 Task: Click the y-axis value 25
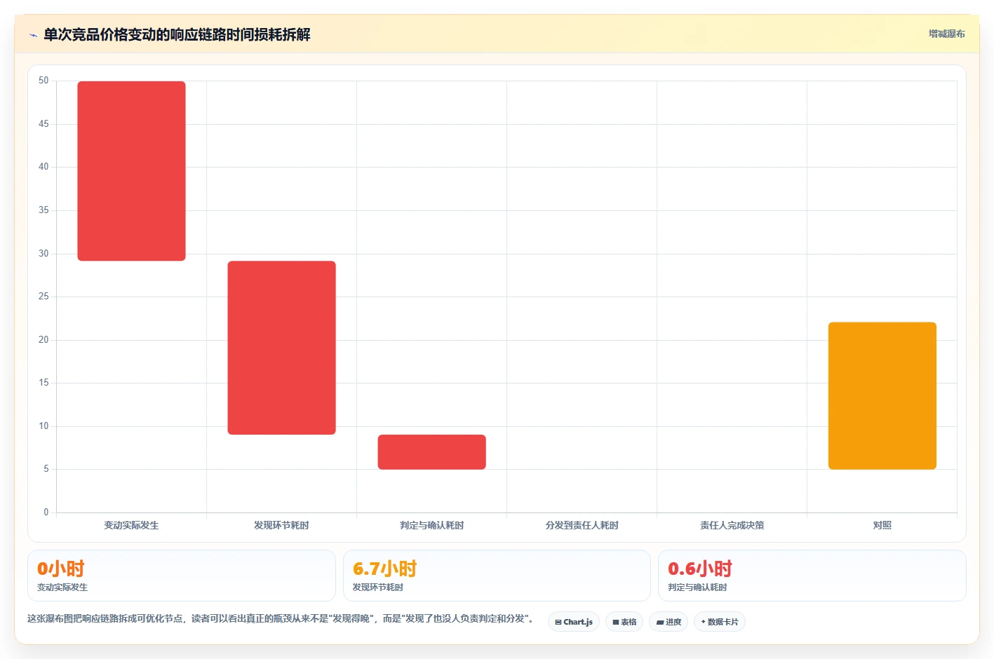pos(43,297)
